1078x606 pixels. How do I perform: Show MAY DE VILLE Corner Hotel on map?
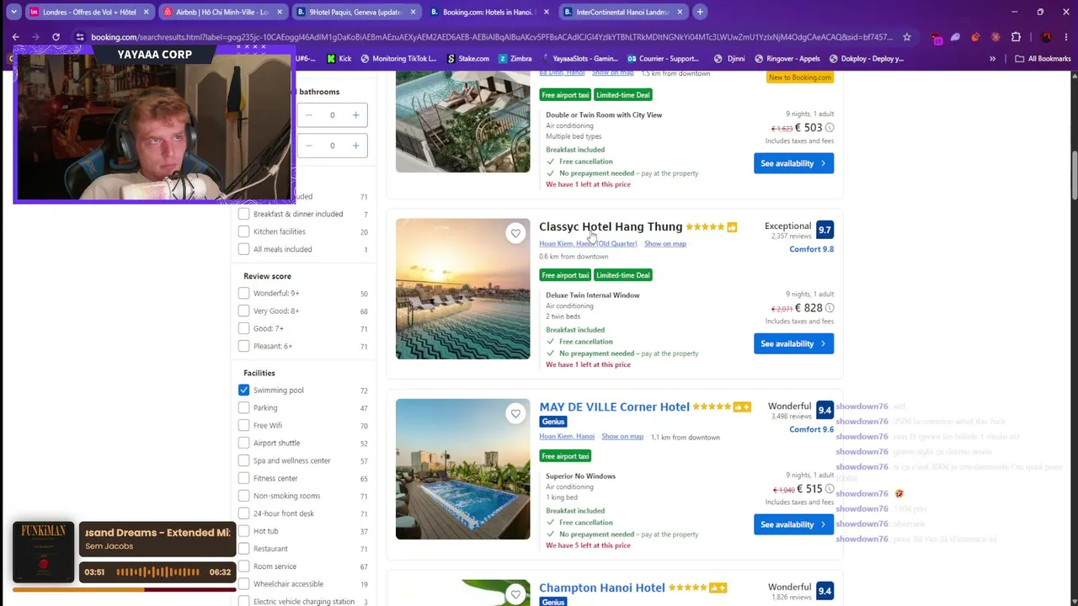[622, 437]
